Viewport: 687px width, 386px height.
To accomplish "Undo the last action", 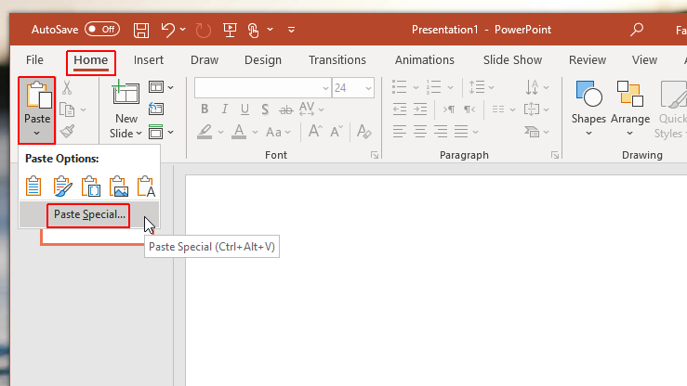I will 168,30.
